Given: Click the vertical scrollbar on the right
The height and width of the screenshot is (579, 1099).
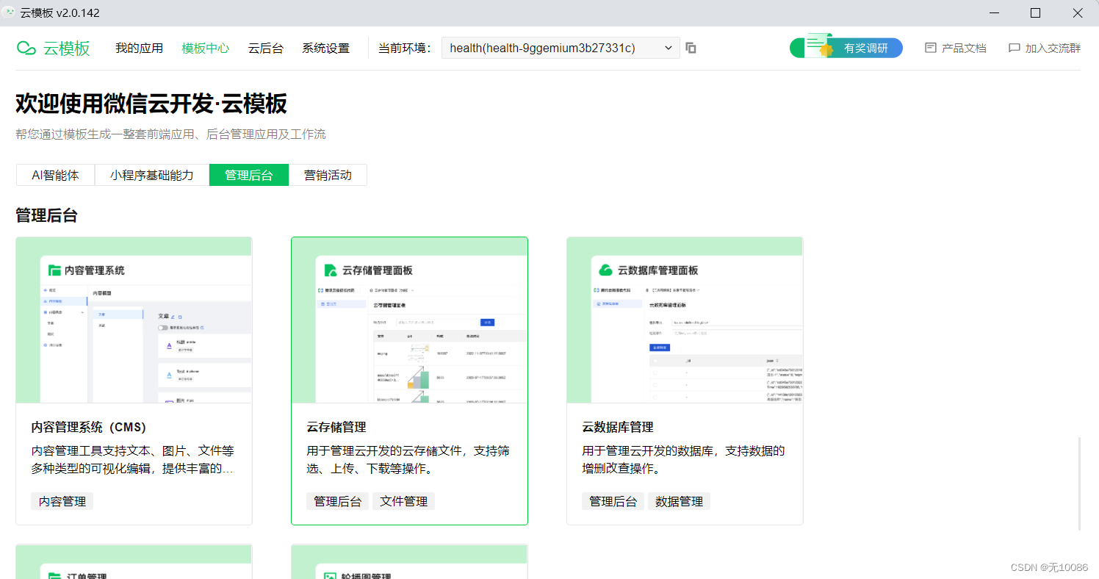Looking at the screenshot, I should [1079, 483].
